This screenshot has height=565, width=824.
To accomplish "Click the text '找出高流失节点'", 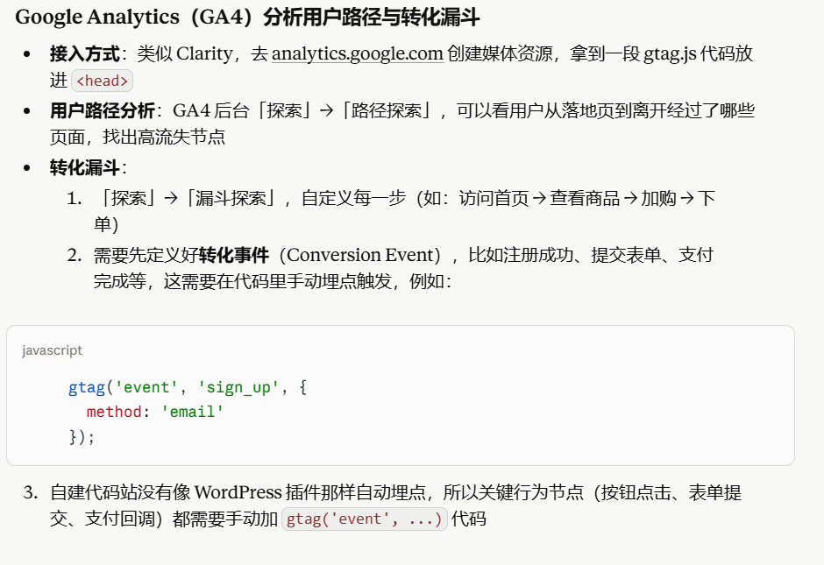I will (164, 137).
